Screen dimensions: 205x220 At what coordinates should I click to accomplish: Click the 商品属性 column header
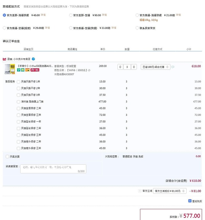pyautogui.click(x=72, y=49)
